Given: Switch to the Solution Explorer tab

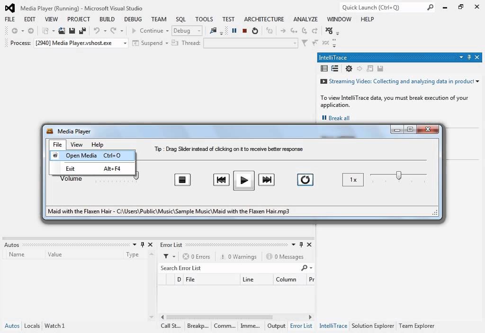Looking at the screenshot, I should (373, 326).
